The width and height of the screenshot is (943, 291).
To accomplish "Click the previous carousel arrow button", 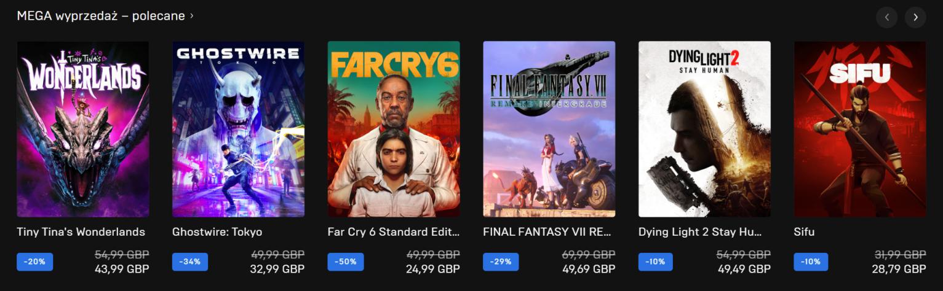I will [886, 17].
